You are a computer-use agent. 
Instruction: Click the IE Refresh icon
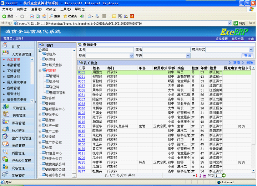tap(38, 16)
